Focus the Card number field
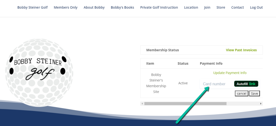This screenshot has height=126, width=276. (217, 84)
